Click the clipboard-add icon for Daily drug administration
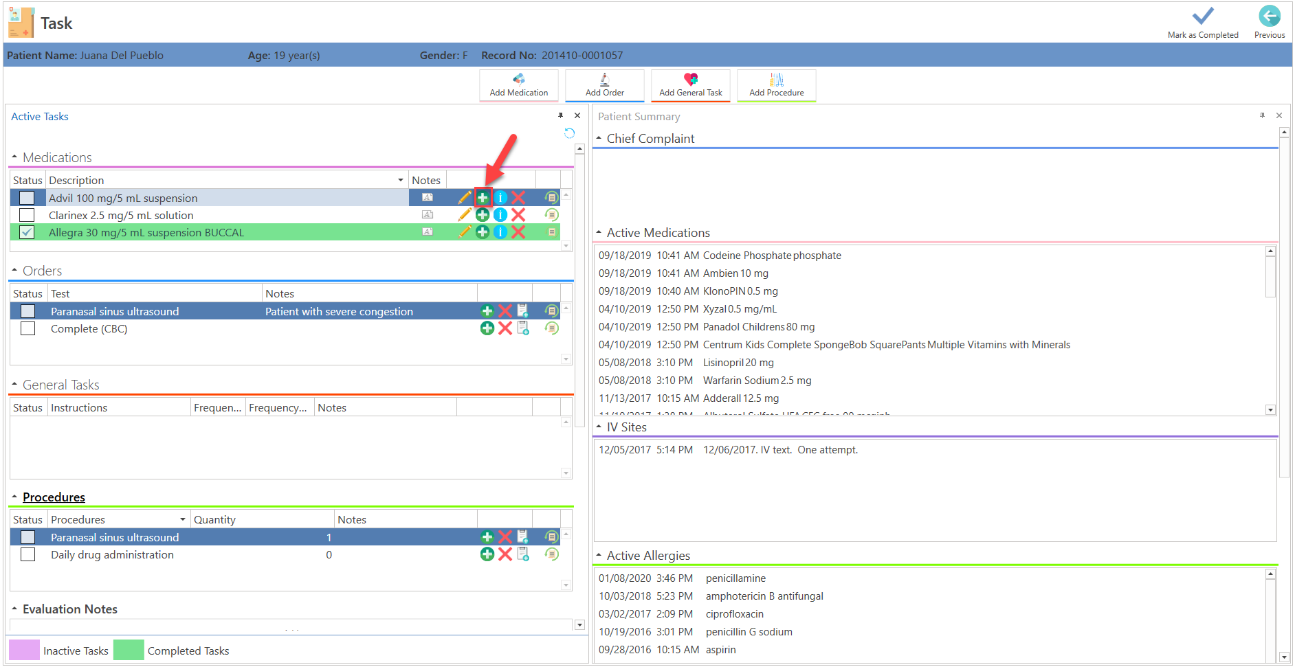The image size is (1295, 667). click(x=523, y=554)
